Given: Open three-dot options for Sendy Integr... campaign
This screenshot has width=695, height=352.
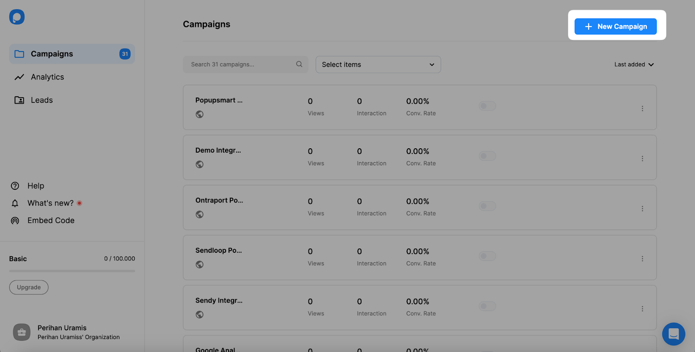Looking at the screenshot, I should pyautogui.click(x=642, y=309).
